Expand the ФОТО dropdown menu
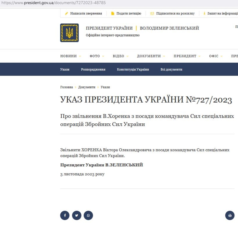 click(97, 56)
